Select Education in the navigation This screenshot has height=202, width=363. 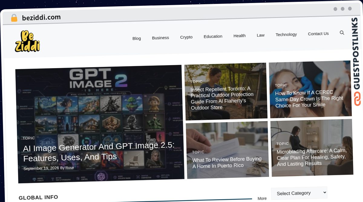click(213, 36)
